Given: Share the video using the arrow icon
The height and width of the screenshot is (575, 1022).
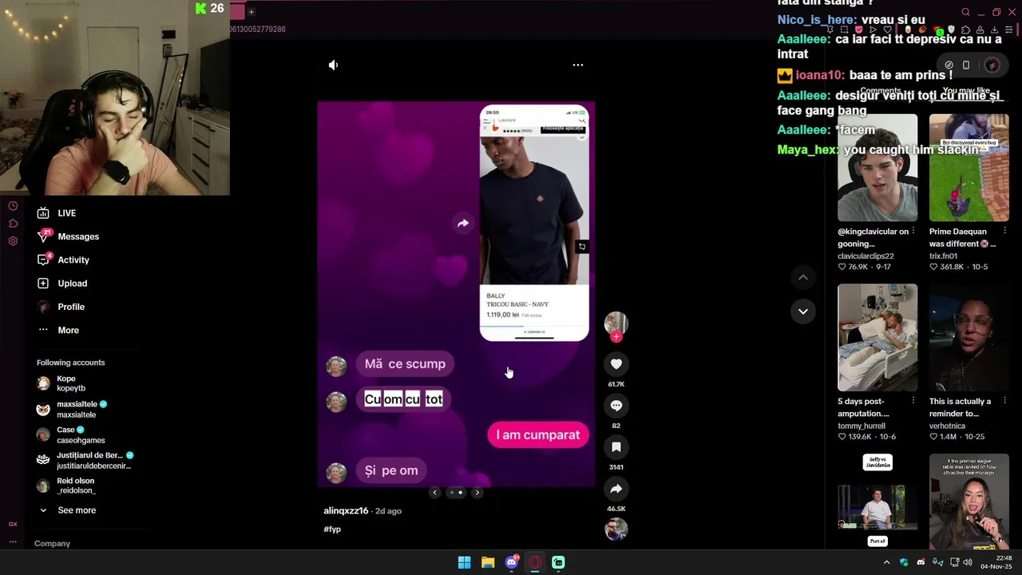Looking at the screenshot, I should point(616,489).
